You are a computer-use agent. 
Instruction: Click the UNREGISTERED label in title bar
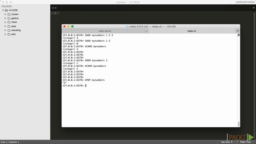[245, 2]
